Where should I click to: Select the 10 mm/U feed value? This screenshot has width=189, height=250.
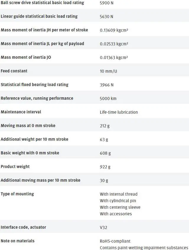108,71
